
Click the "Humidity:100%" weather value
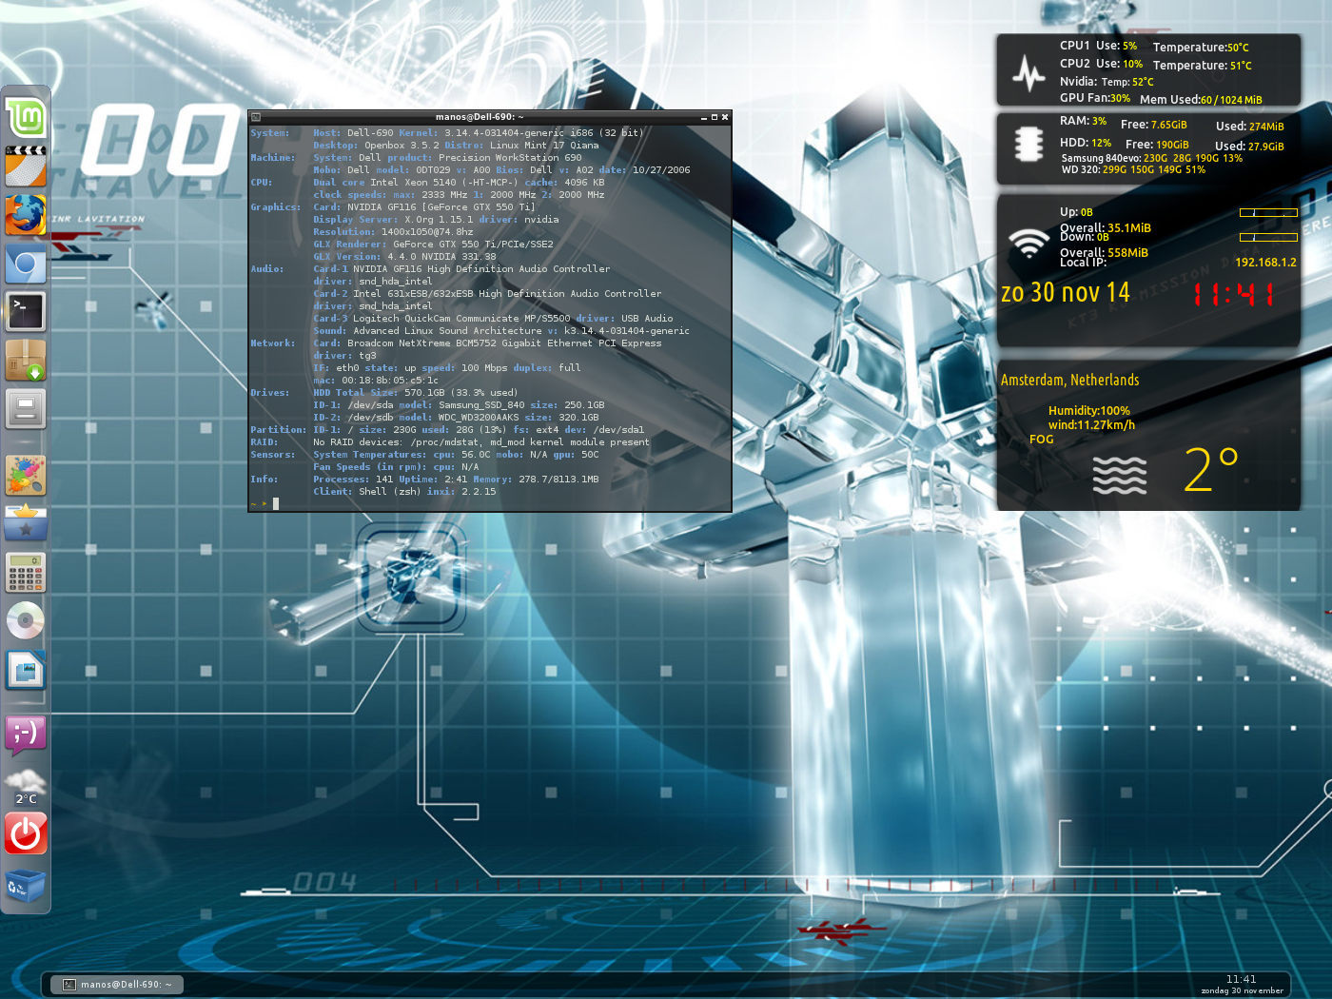[x=1089, y=411]
